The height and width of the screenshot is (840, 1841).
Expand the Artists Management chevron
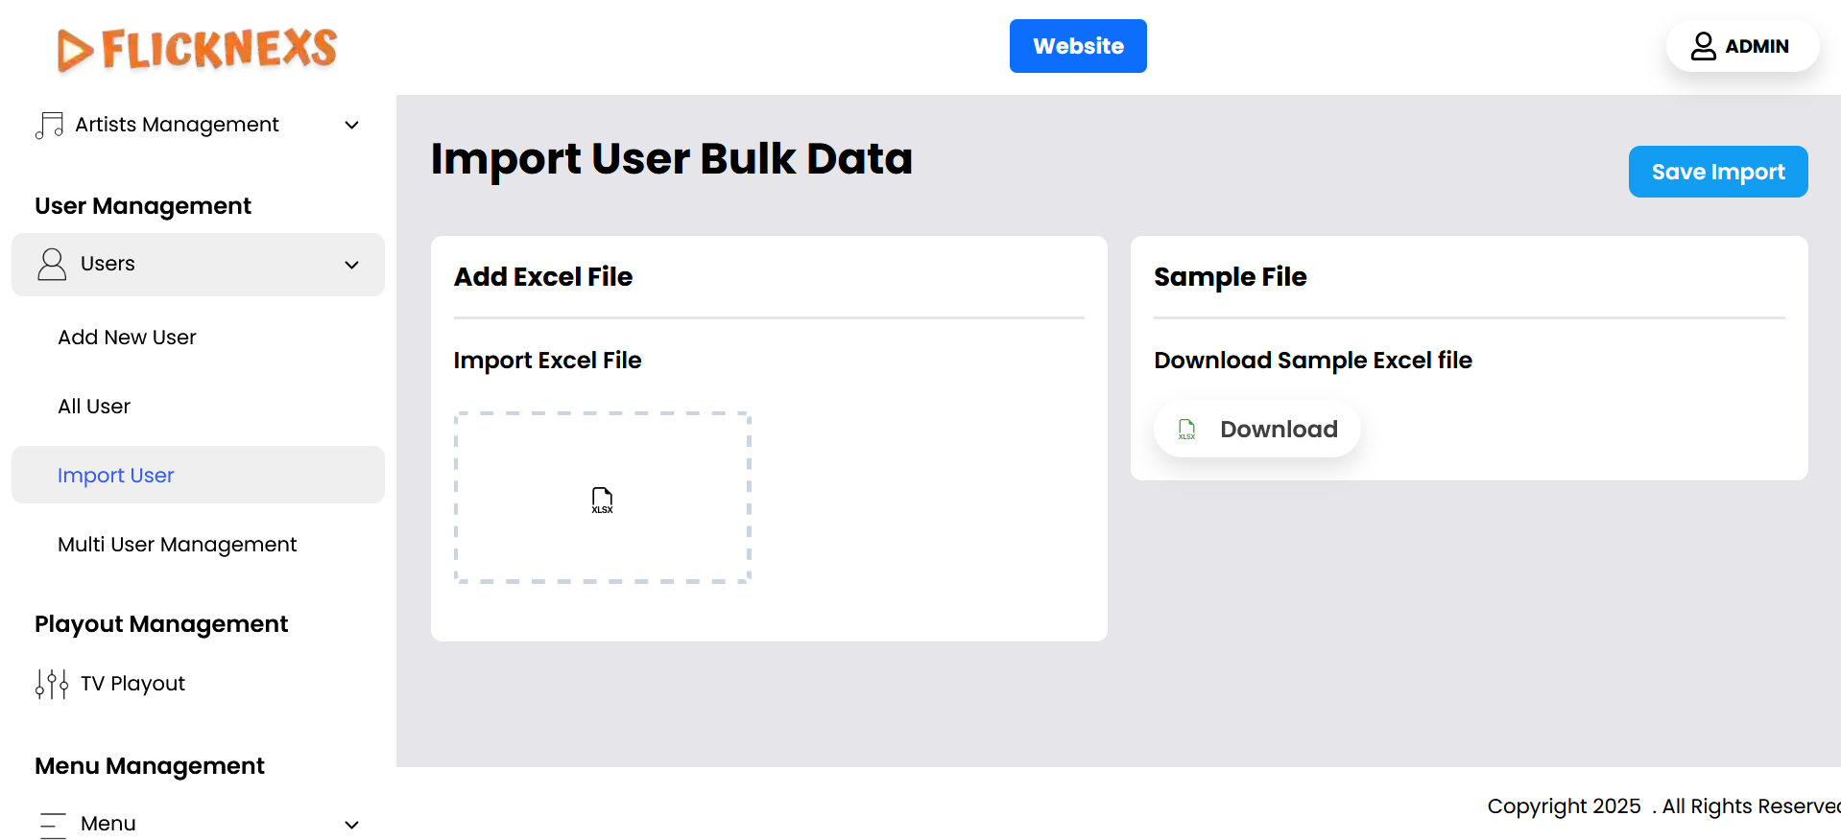tap(352, 126)
